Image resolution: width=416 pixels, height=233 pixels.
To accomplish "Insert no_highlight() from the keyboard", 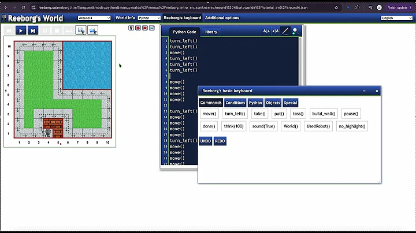I will click(352, 126).
